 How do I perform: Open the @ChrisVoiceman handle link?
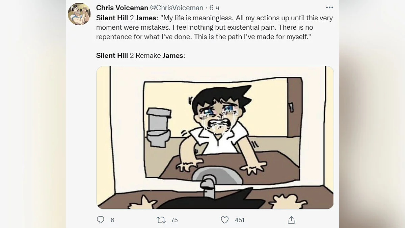click(179, 8)
